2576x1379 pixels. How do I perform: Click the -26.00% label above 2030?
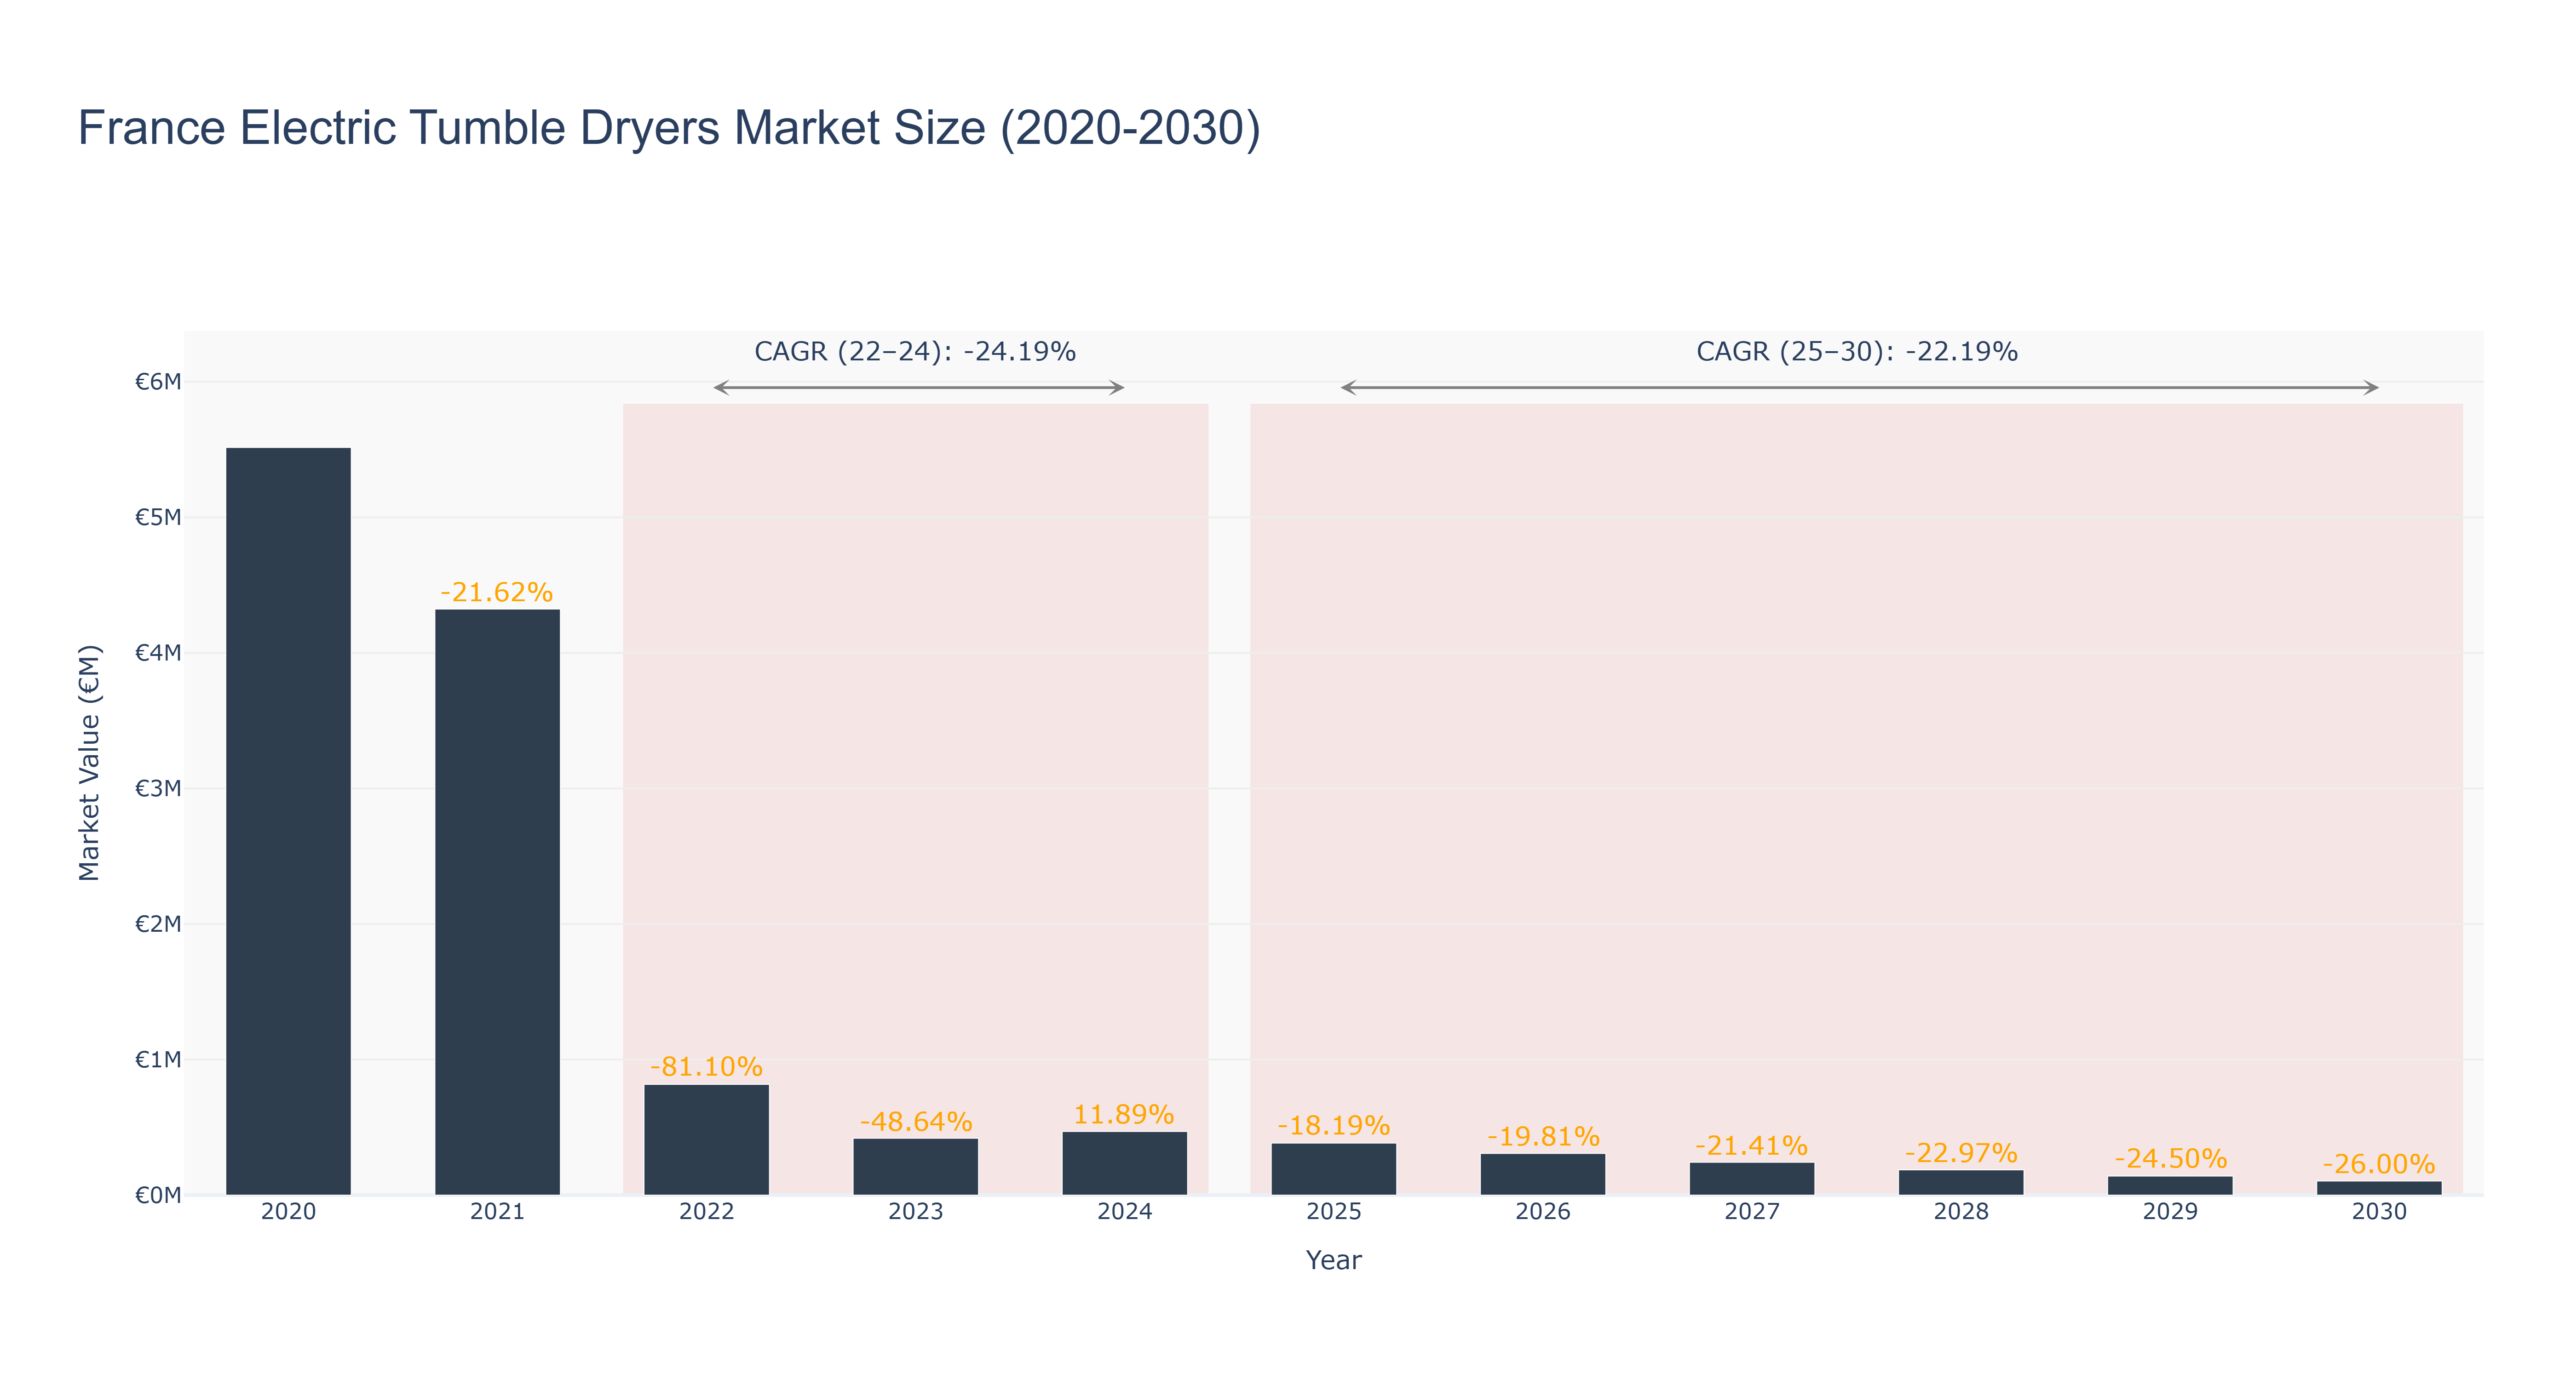pyautogui.click(x=2379, y=1164)
